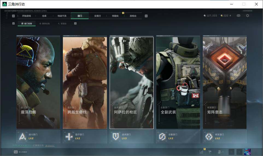Open the 全副武装 logistics department card
Viewport: 263px width, 156px height.
[178, 83]
